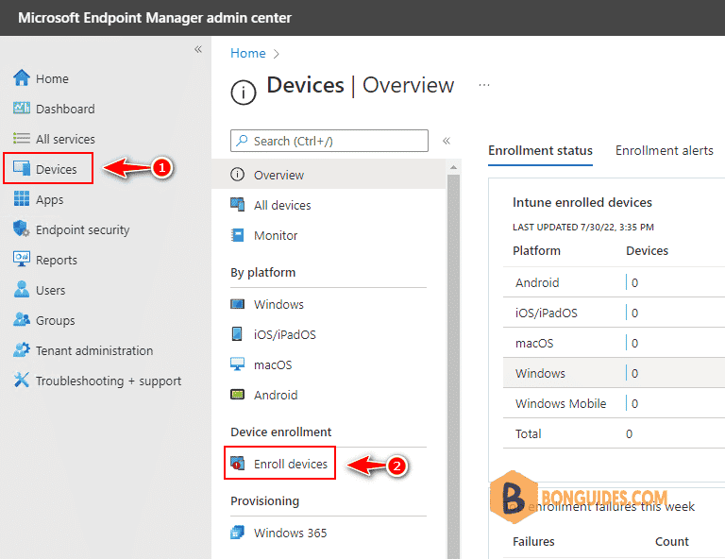
Task: Open the Troubleshooting tools icon
Action: [x=22, y=380]
